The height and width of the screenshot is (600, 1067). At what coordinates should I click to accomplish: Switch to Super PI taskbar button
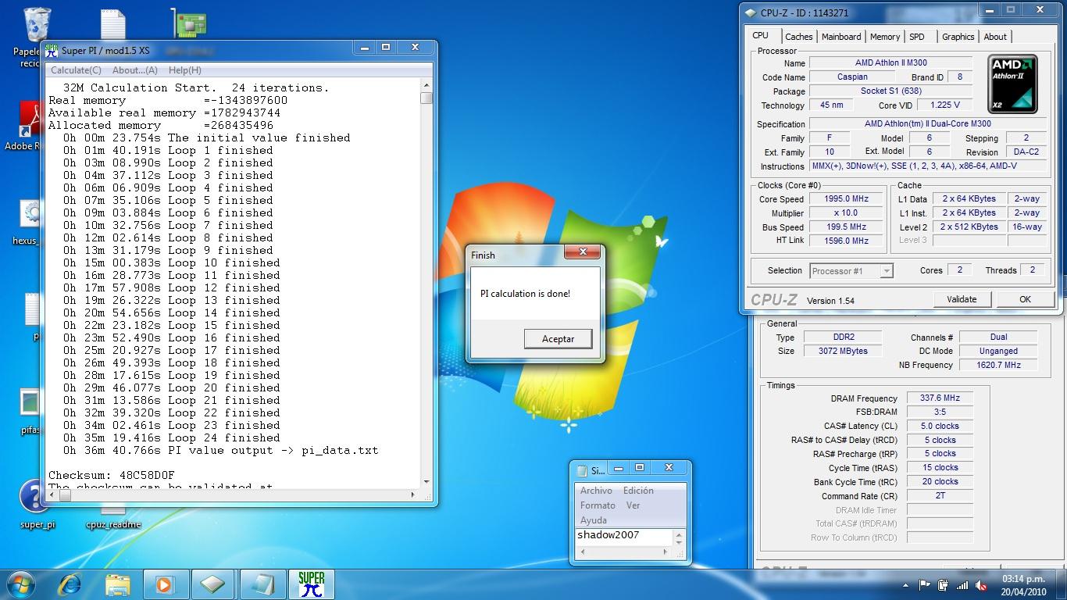click(x=312, y=584)
